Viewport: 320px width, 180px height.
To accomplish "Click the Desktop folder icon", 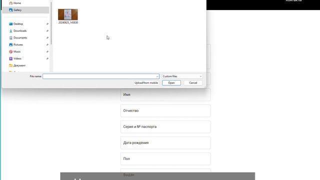I will coord(11,24).
